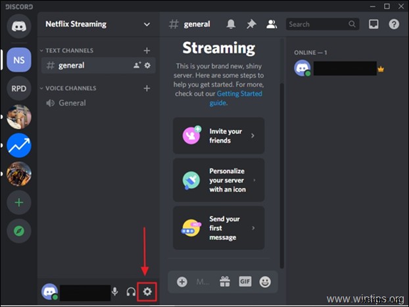This screenshot has height=307, width=409.
Task: Create invite for general channel
Action: pos(137,65)
